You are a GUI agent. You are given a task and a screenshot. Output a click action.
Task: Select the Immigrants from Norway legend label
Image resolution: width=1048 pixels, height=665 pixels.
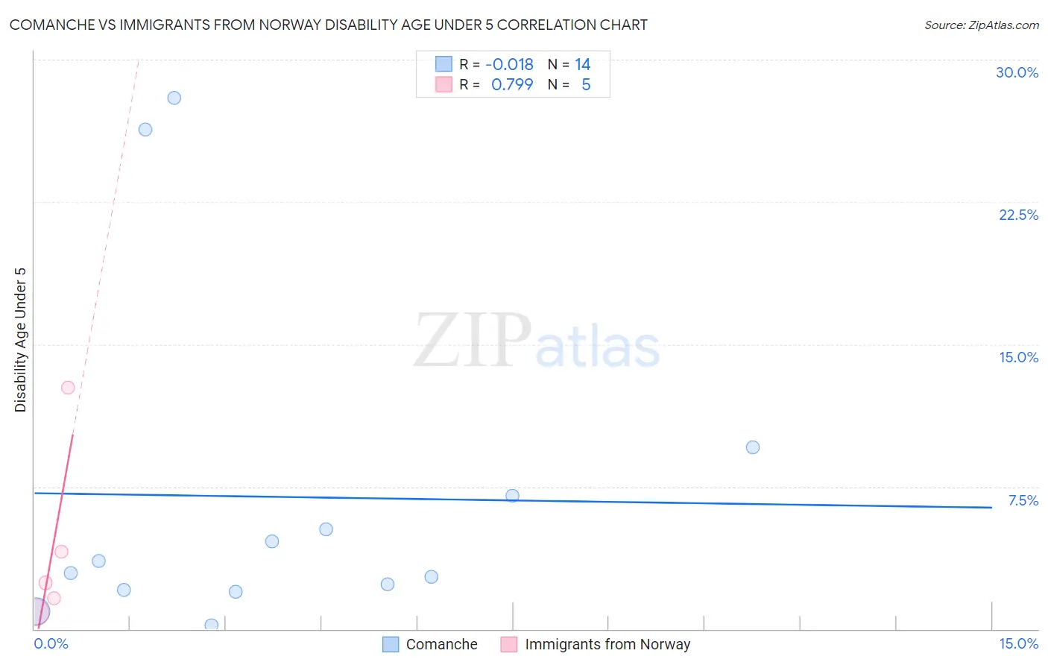pyautogui.click(x=607, y=644)
